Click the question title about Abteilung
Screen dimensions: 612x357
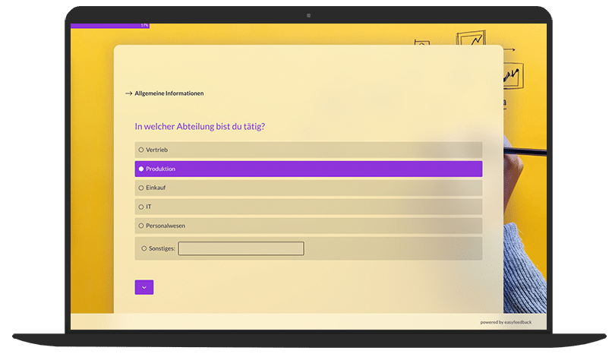coord(200,127)
